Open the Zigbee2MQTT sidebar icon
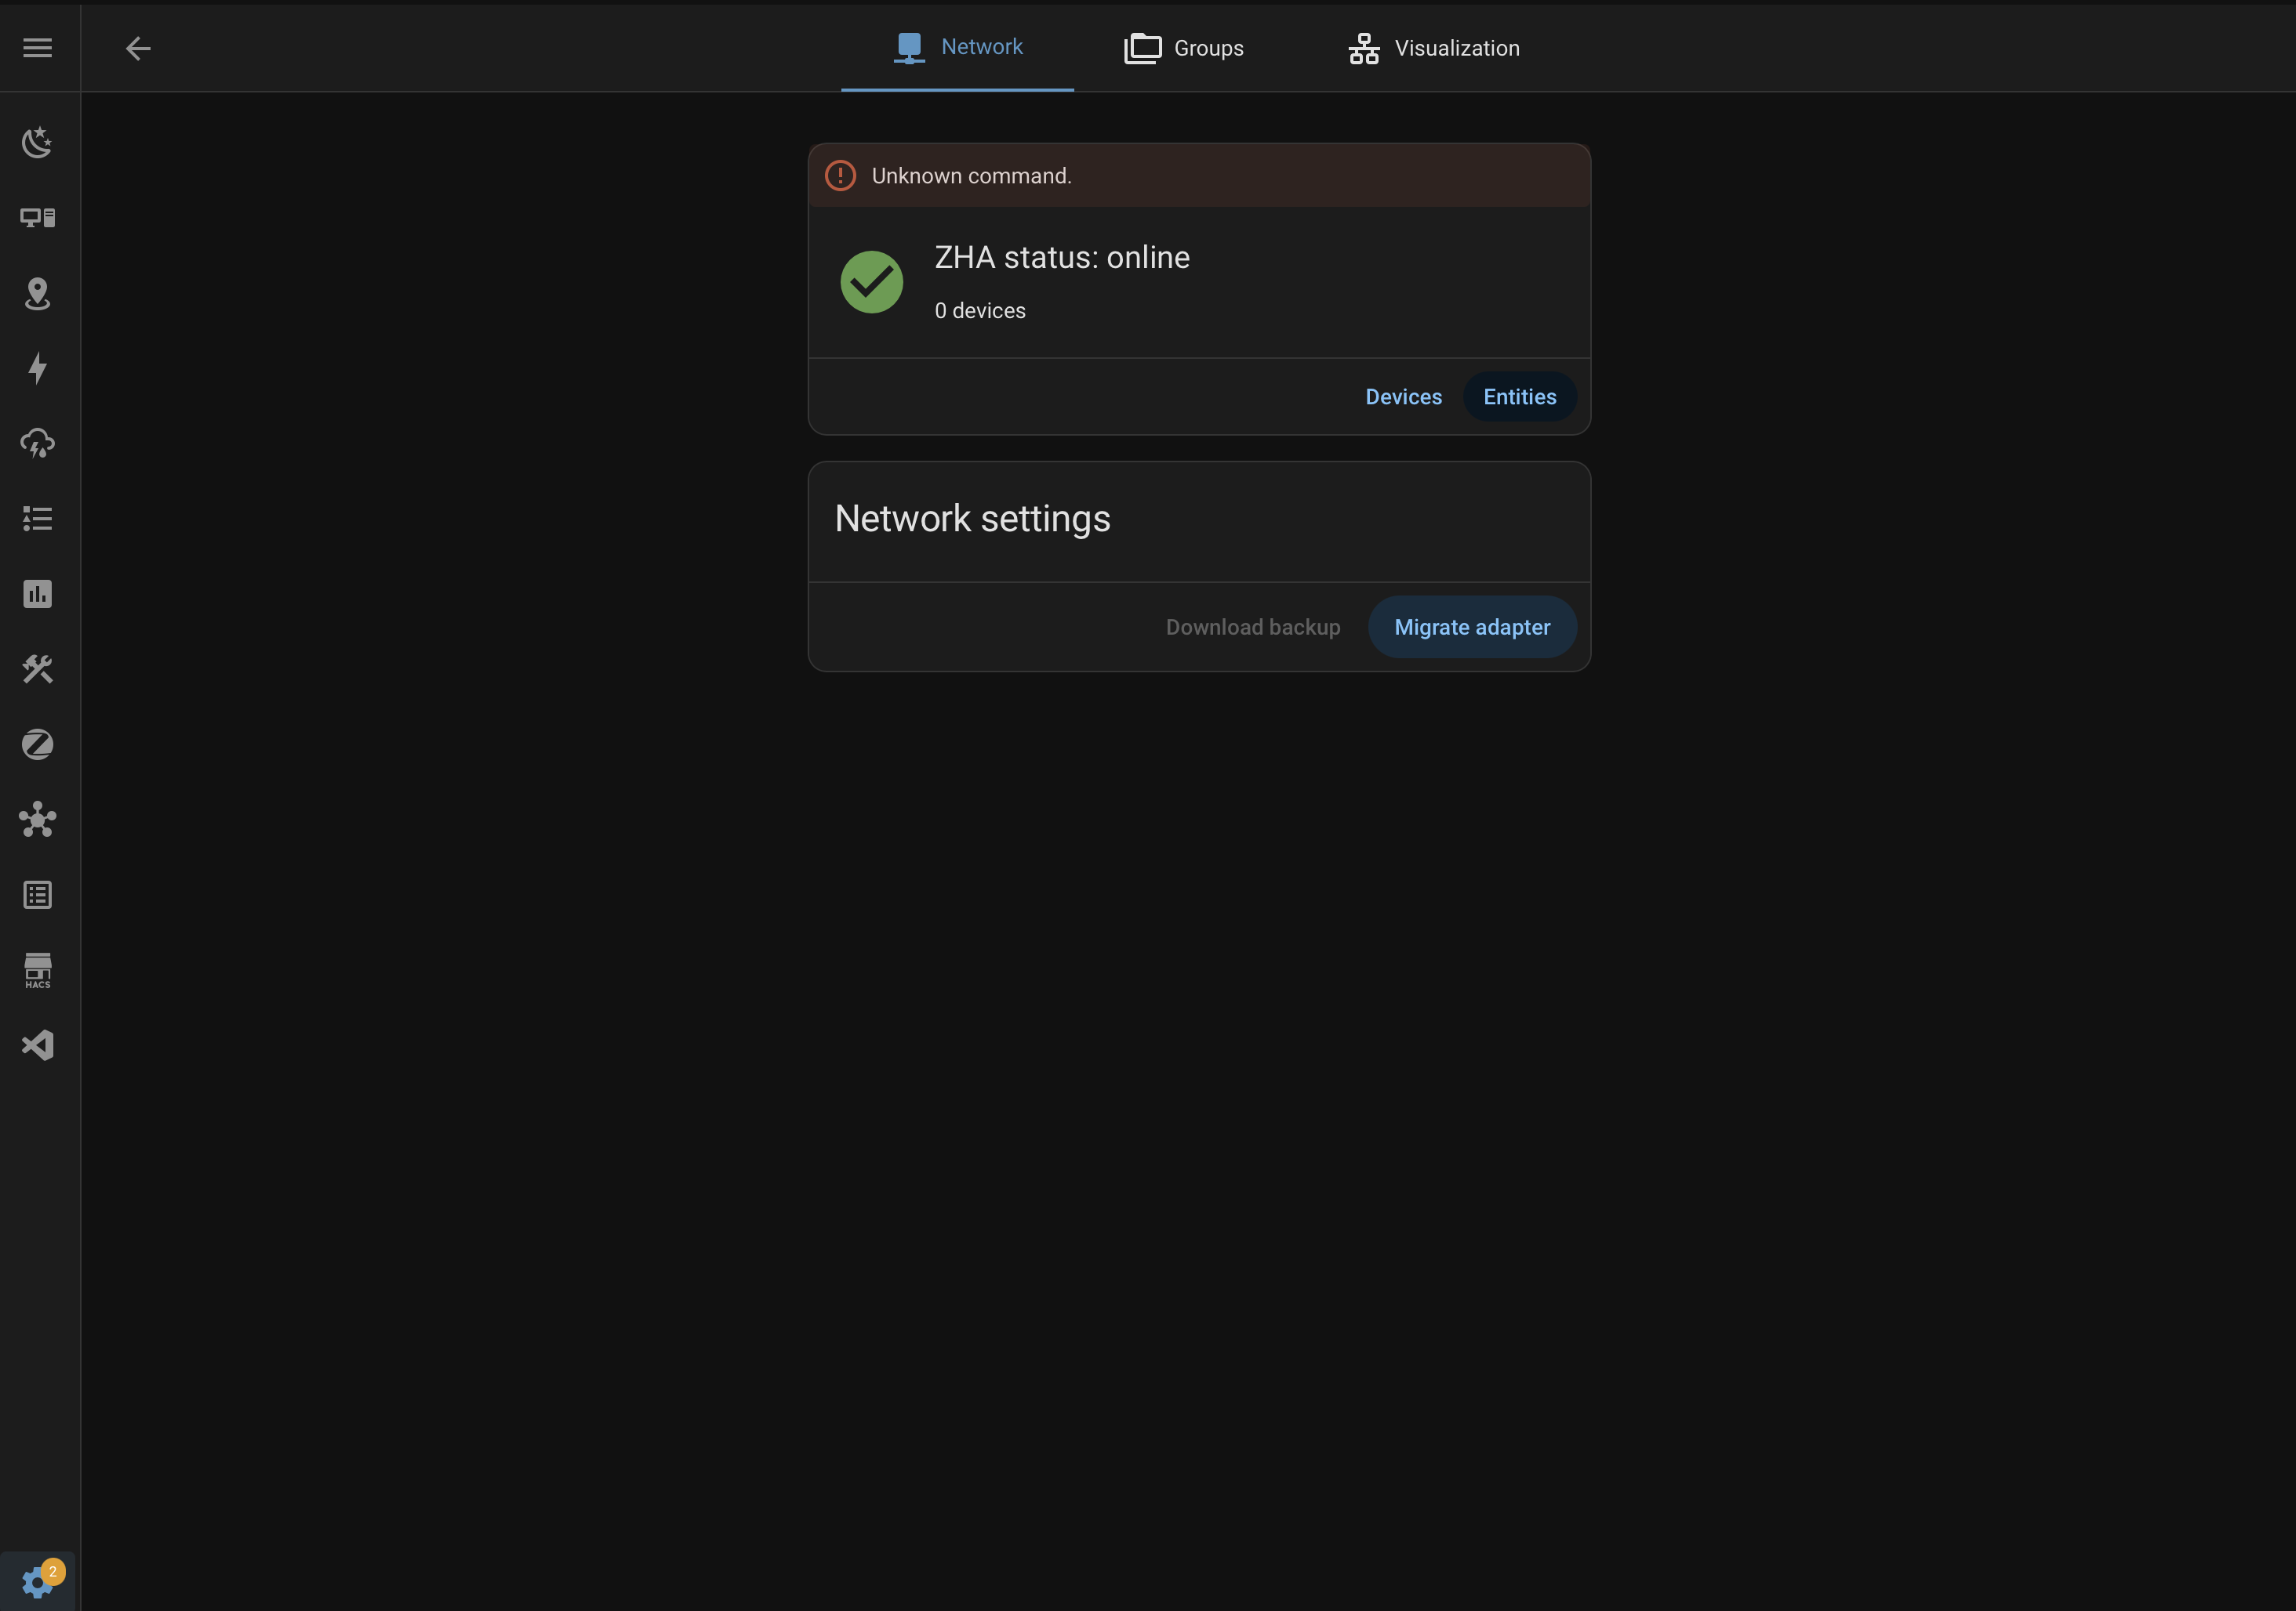The image size is (2296, 1611). pos(38,744)
